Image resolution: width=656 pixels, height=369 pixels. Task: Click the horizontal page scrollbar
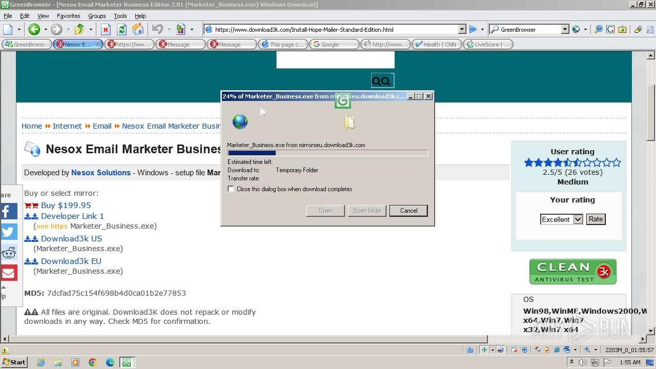tap(248, 339)
